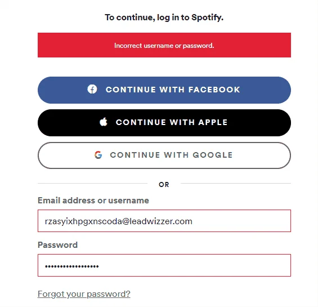Click the Password field label

[57, 245]
